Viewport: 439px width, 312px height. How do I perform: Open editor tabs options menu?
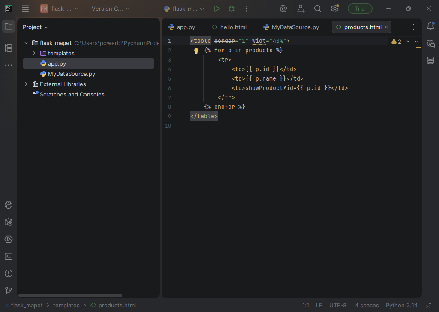click(x=414, y=27)
